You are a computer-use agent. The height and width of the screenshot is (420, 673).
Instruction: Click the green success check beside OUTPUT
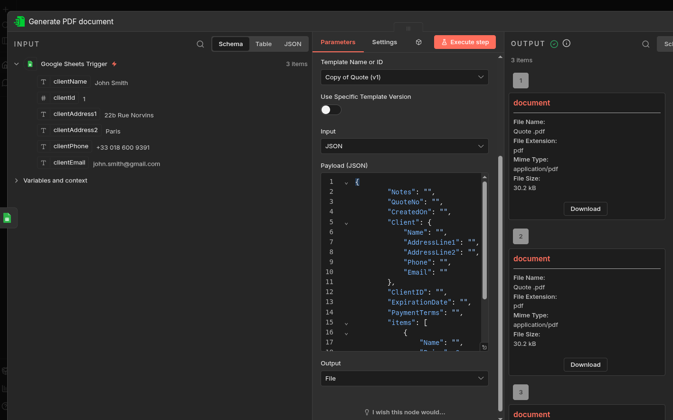click(554, 43)
